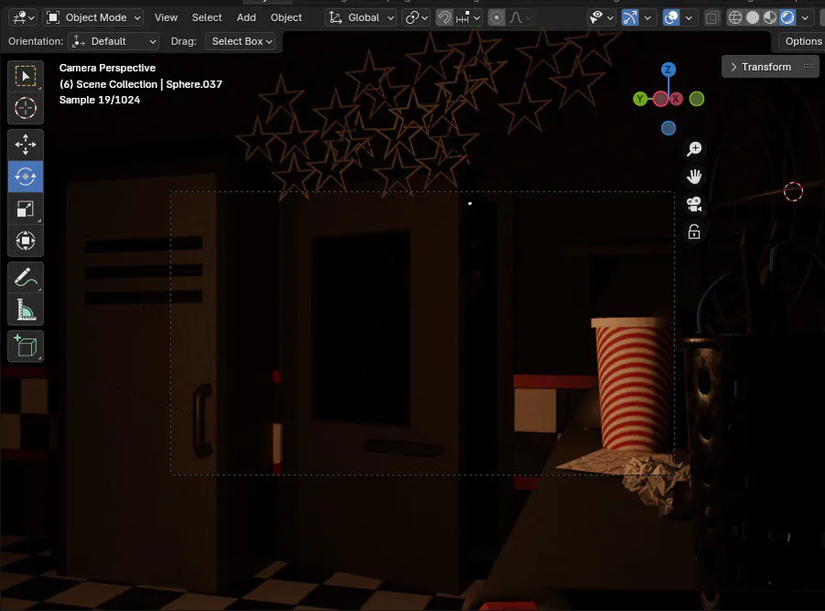The height and width of the screenshot is (611, 825).
Task: Open Orientation Default dropdown
Action: click(113, 41)
